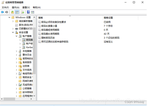This screenshot has height=106, width=148.
Task: Open Help via the blue question icon
Action: (x=28, y=12)
